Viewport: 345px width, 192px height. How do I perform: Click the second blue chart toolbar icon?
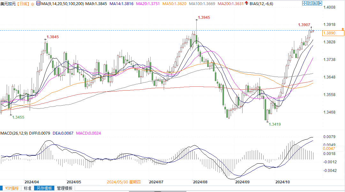coord(310,4)
